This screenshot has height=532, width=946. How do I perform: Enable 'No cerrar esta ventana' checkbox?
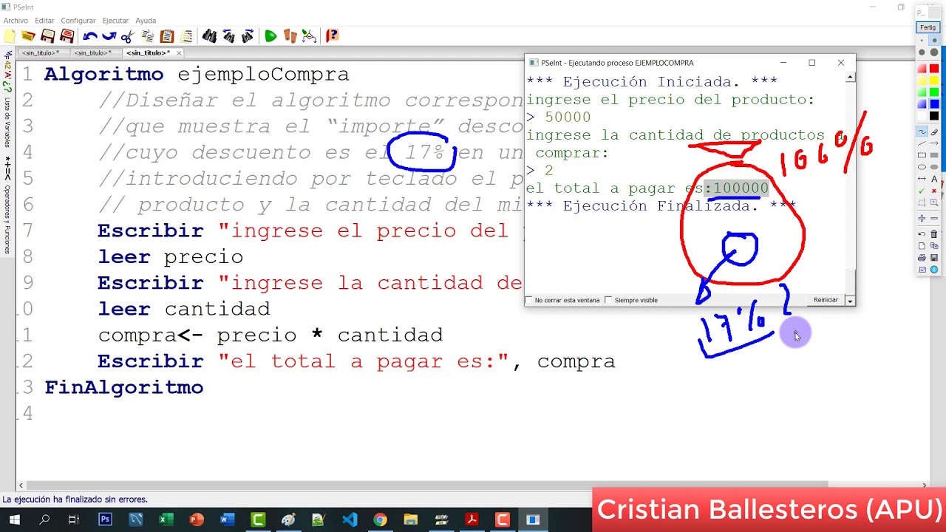coord(528,300)
